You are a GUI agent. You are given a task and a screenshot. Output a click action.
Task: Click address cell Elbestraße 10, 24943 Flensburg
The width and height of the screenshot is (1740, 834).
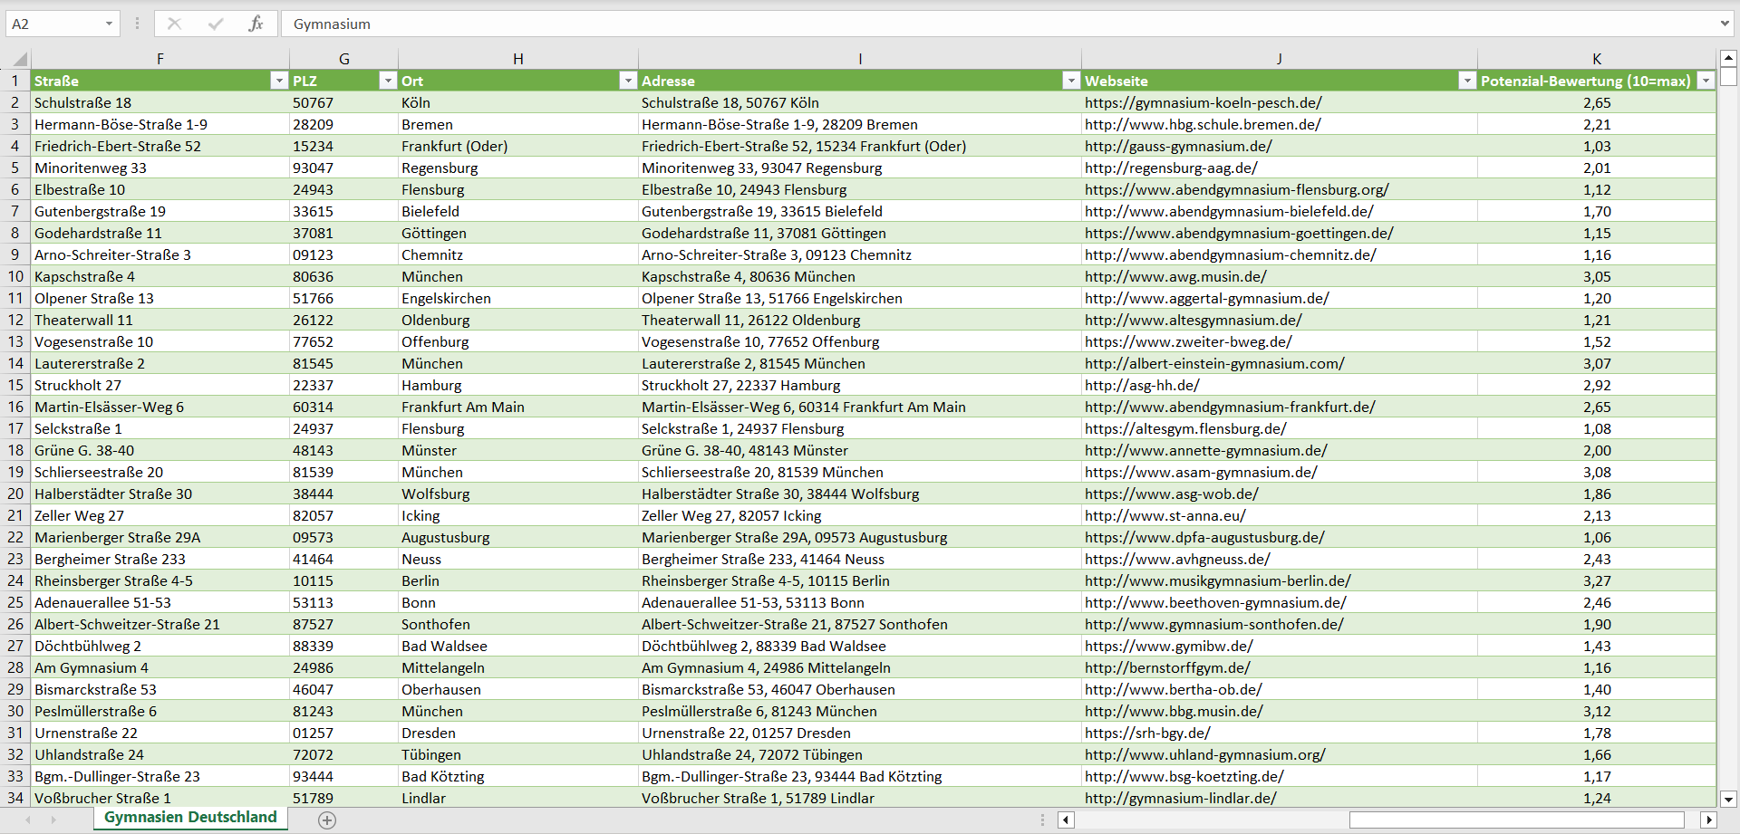coord(859,189)
